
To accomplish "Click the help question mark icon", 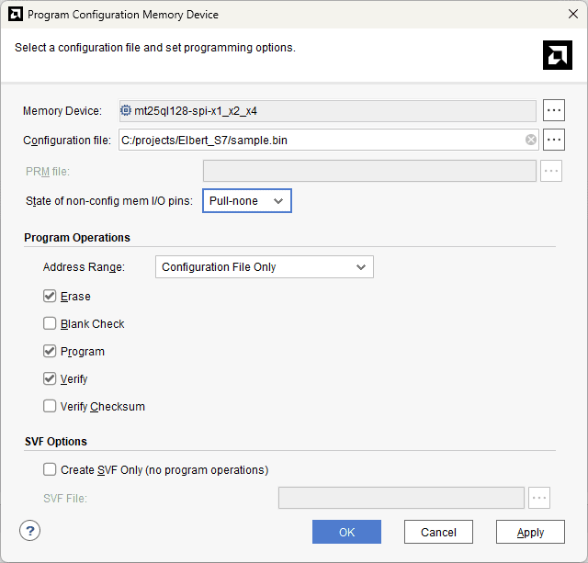I will (30, 531).
